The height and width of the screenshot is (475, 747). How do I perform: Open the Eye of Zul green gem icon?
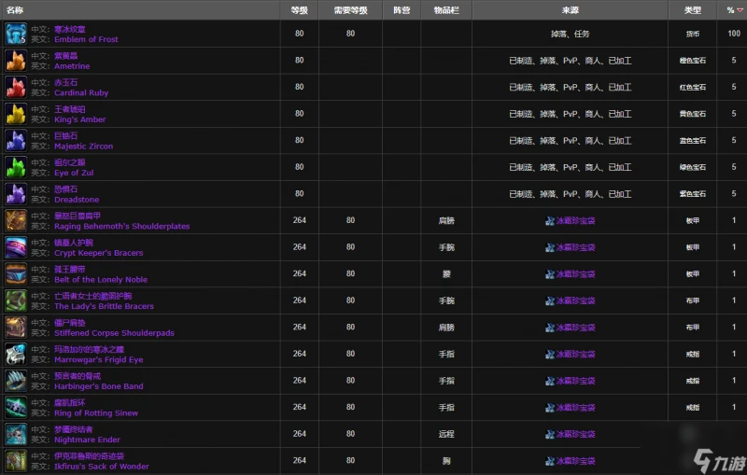coord(16,168)
